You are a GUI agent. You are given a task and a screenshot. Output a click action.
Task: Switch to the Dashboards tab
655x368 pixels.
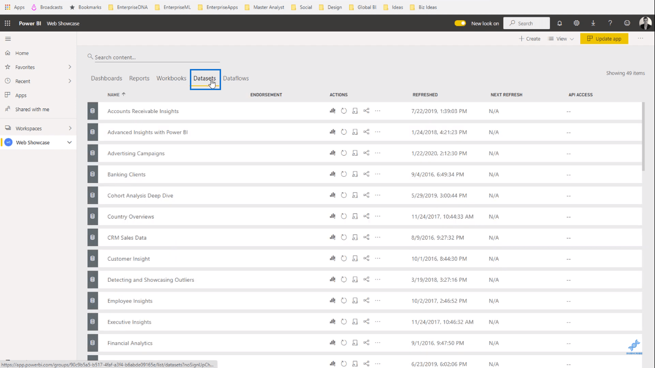click(106, 78)
